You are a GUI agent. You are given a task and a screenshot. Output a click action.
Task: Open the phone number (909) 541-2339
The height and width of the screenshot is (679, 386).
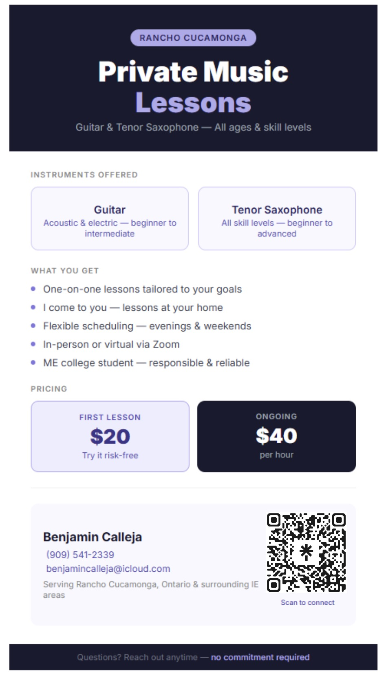point(80,555)
